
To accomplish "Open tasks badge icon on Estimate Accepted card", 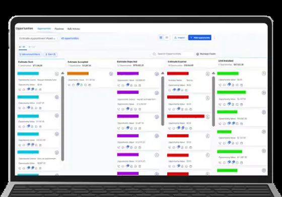I will pos(78,84).
